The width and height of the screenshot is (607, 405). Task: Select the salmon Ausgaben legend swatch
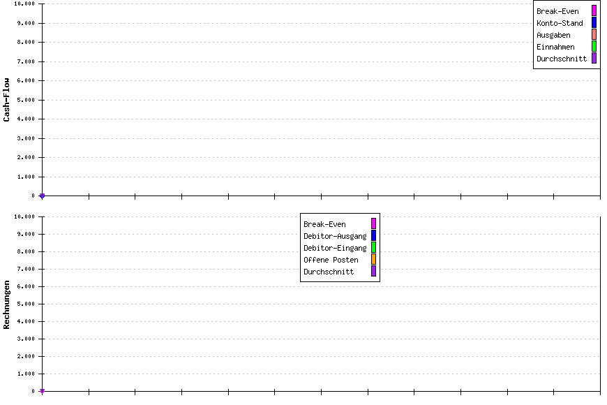click(594, 34)
